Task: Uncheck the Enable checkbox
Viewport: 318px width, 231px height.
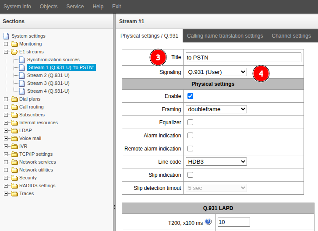Action: (x=190, y=96)
